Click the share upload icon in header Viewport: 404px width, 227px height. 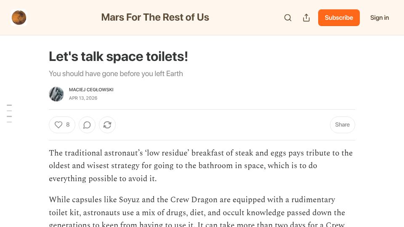[x=306, y=18]
